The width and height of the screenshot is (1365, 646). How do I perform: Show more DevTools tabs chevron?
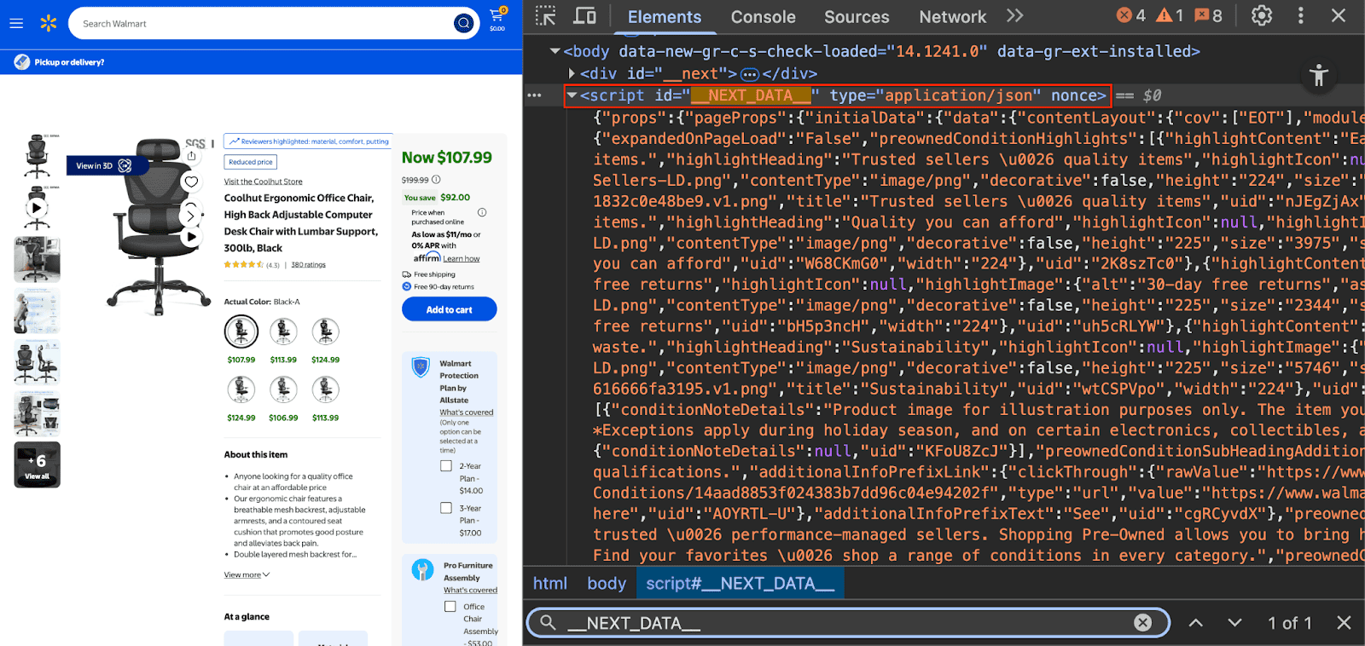coord(1014,16)
